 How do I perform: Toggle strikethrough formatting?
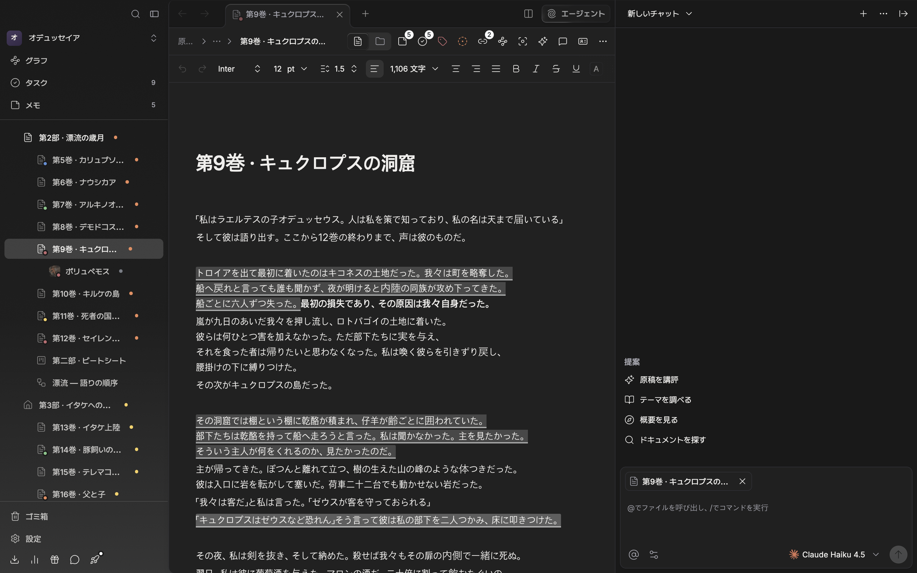pos(556,68)
